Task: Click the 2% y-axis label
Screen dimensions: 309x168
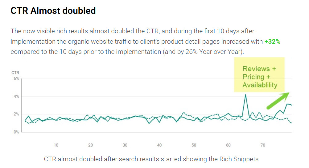Action: (16, 114)
